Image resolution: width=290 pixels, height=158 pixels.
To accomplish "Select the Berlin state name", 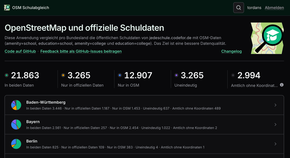I will pyautogui.click(x=32, y=141).
